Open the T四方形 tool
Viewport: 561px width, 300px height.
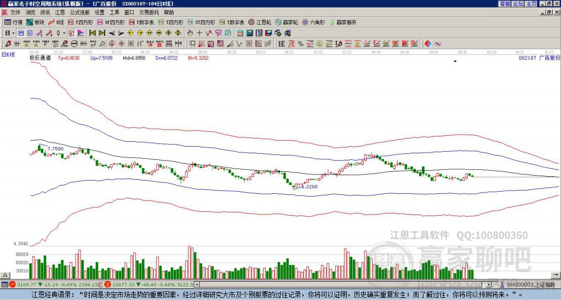tap(171, 22)
